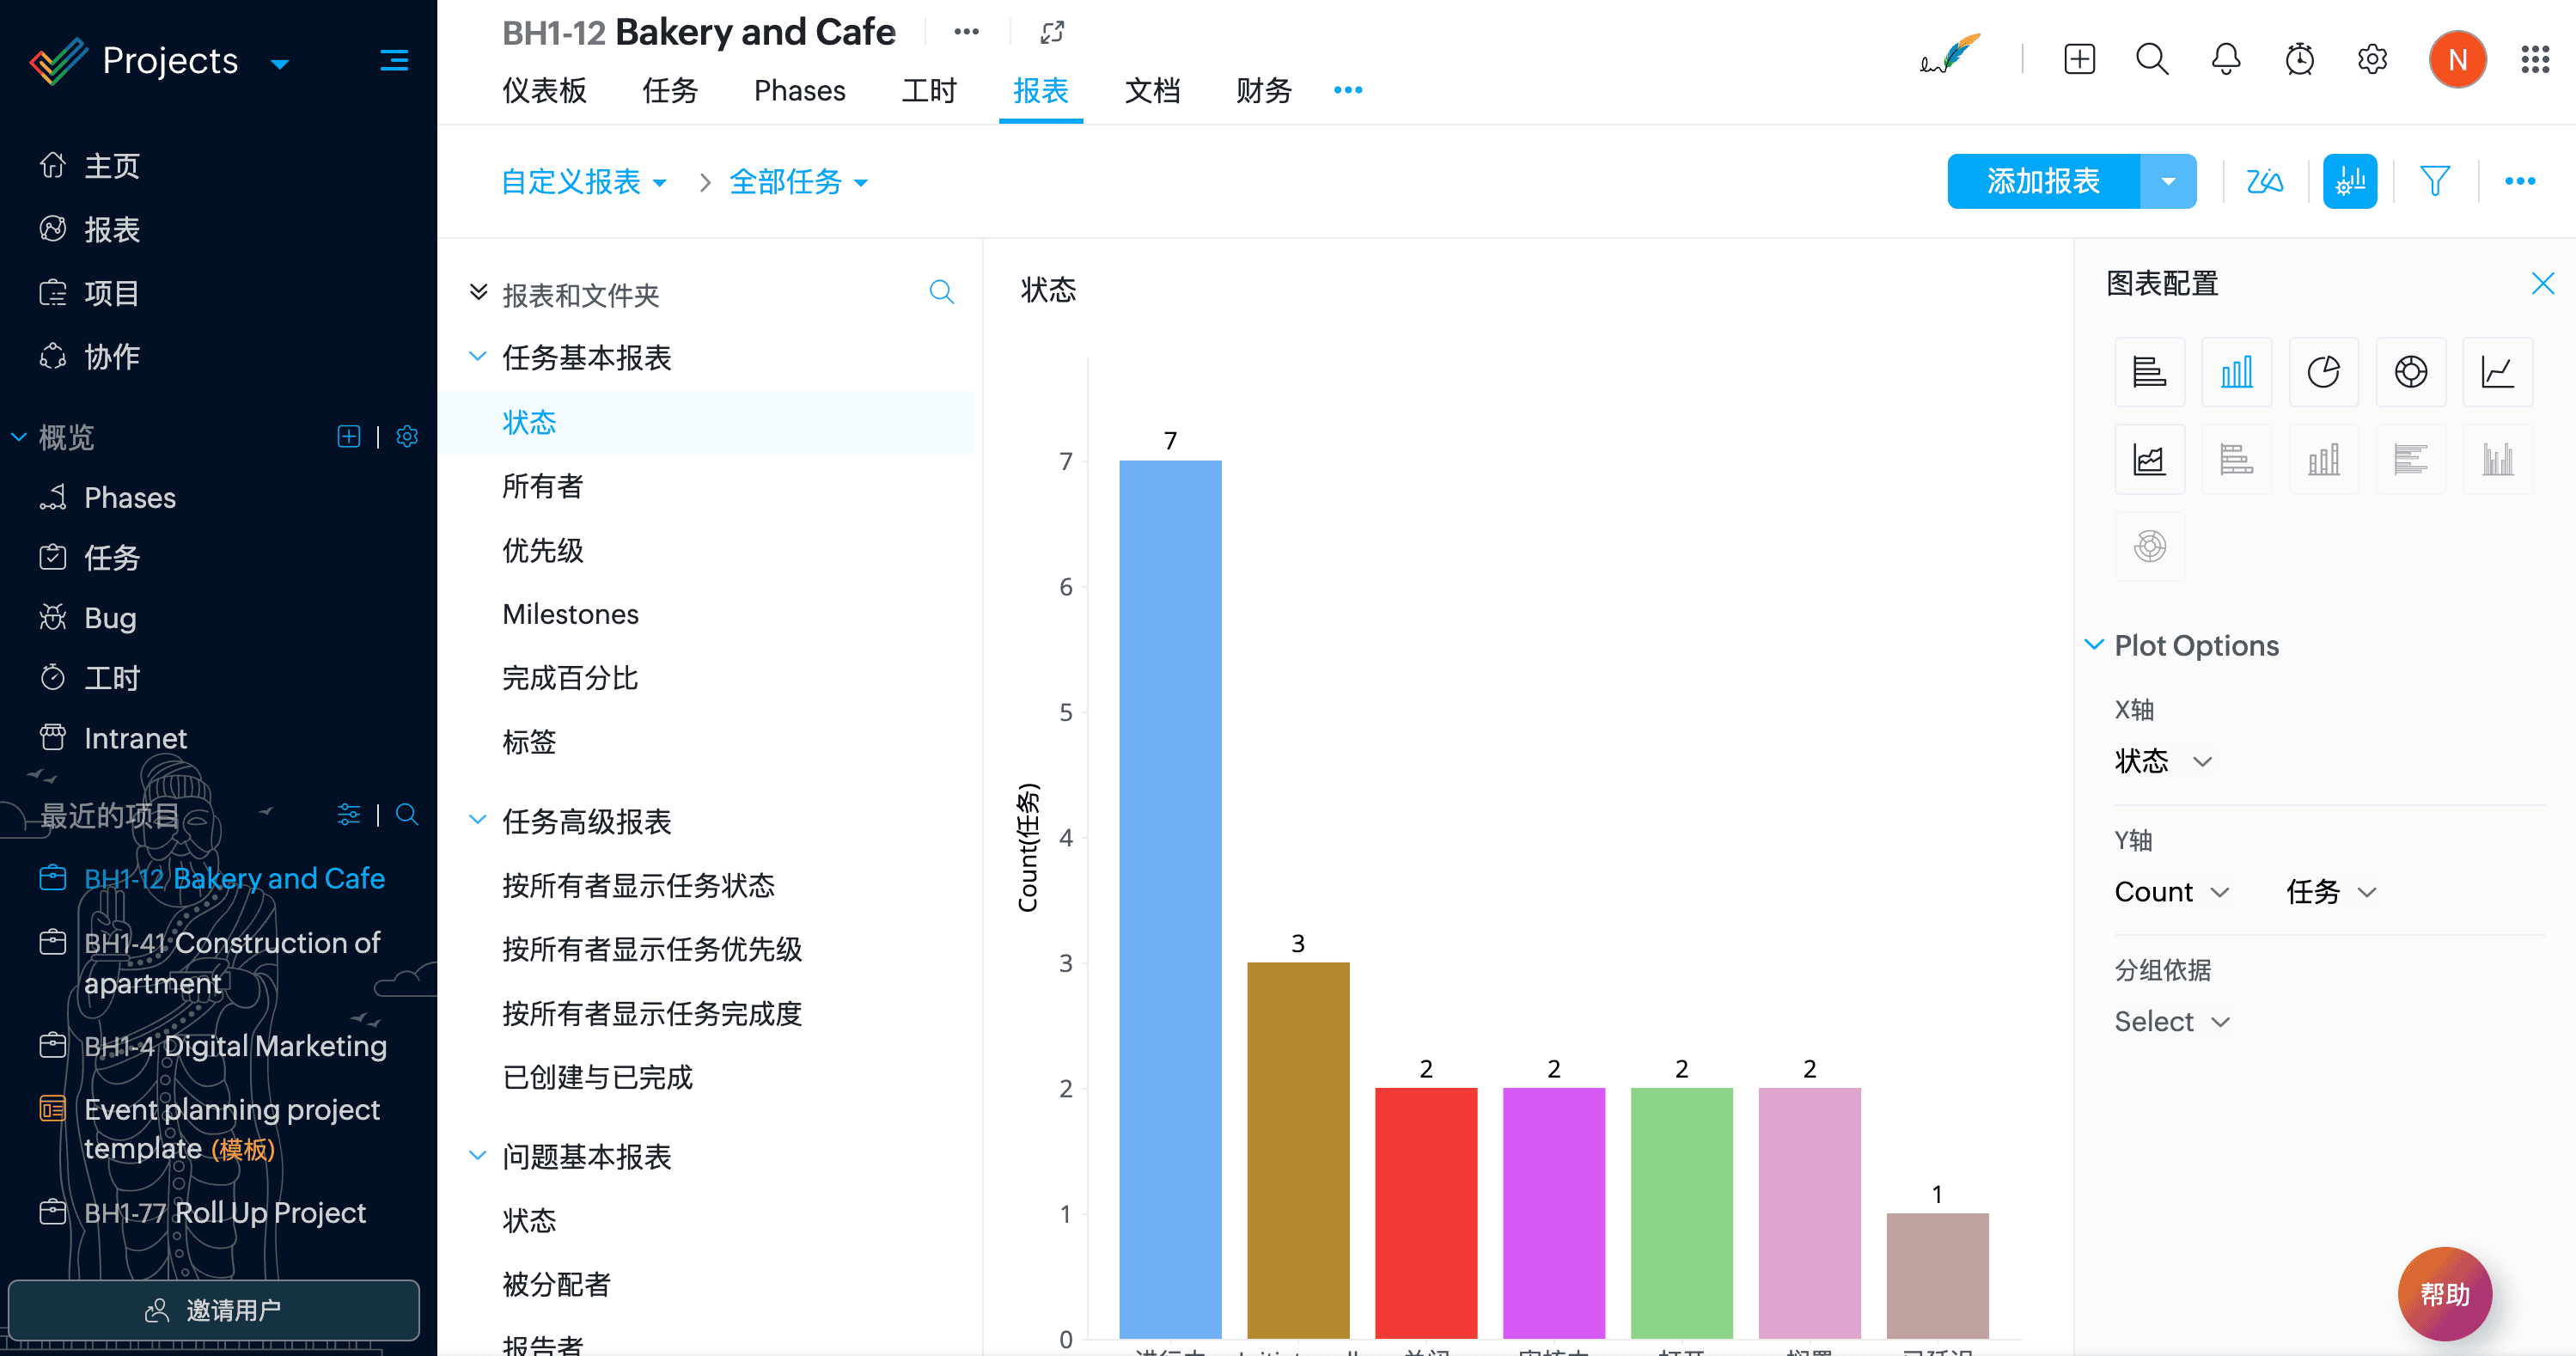Collapse the Plot Options section
This screenshot has height=1356, width=2576.
2094,645
